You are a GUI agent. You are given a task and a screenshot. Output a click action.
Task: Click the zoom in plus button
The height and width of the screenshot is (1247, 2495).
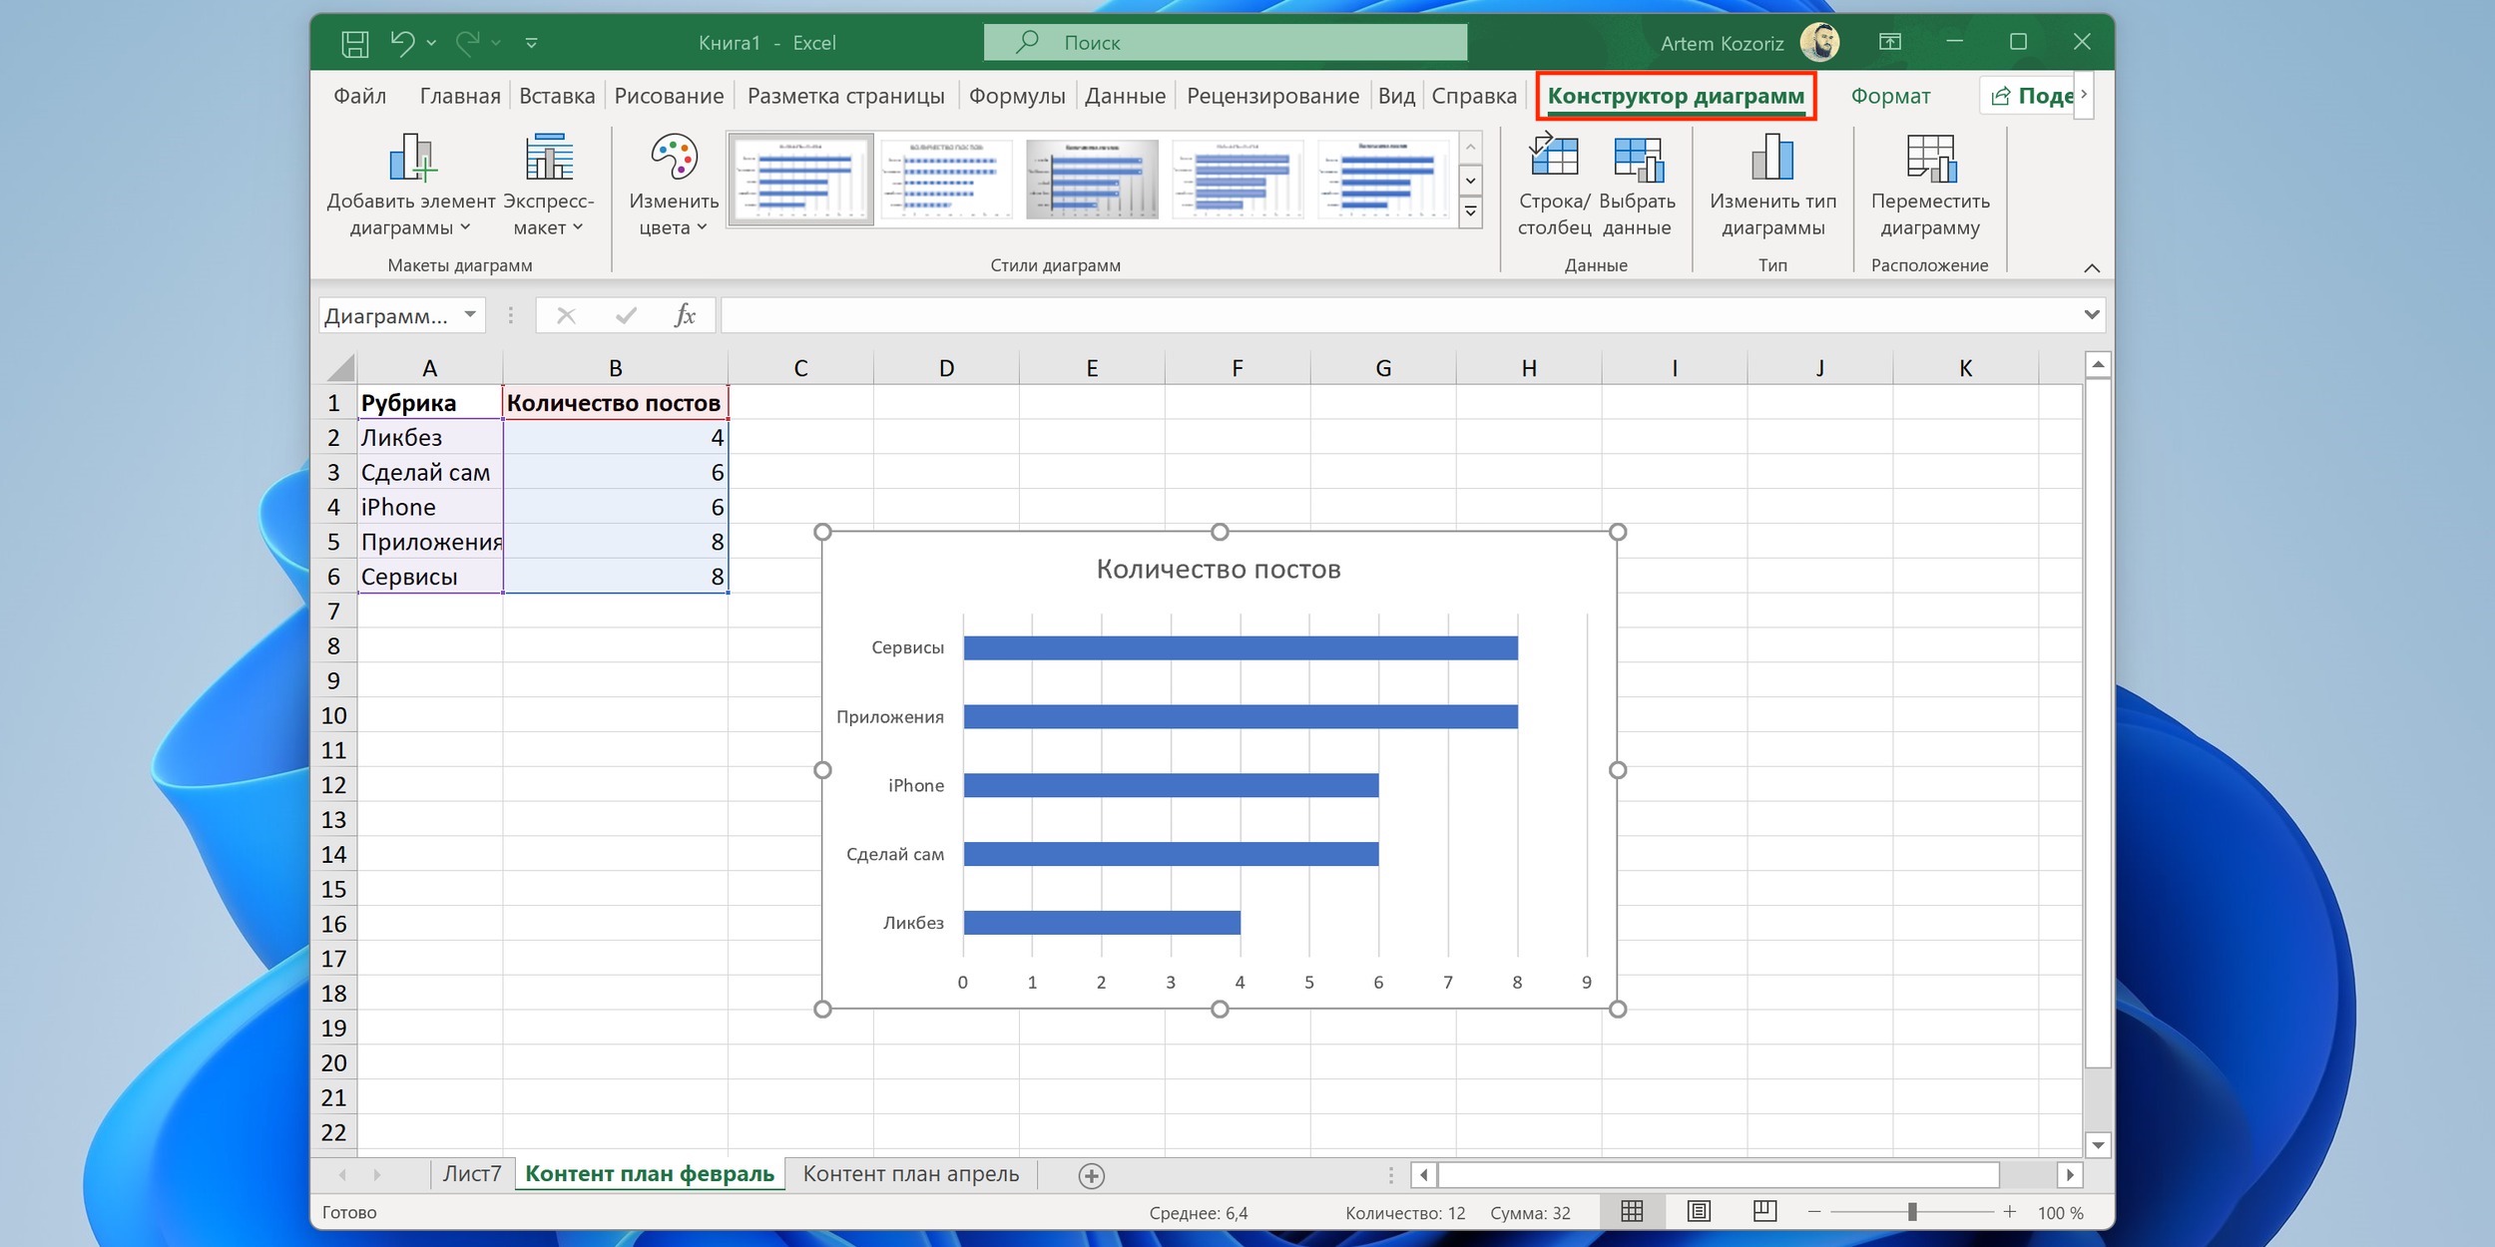2010,1212
